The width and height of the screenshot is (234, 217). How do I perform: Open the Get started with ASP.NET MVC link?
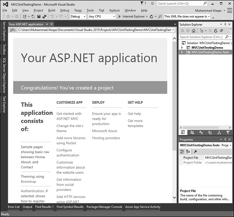pos(69,116)
